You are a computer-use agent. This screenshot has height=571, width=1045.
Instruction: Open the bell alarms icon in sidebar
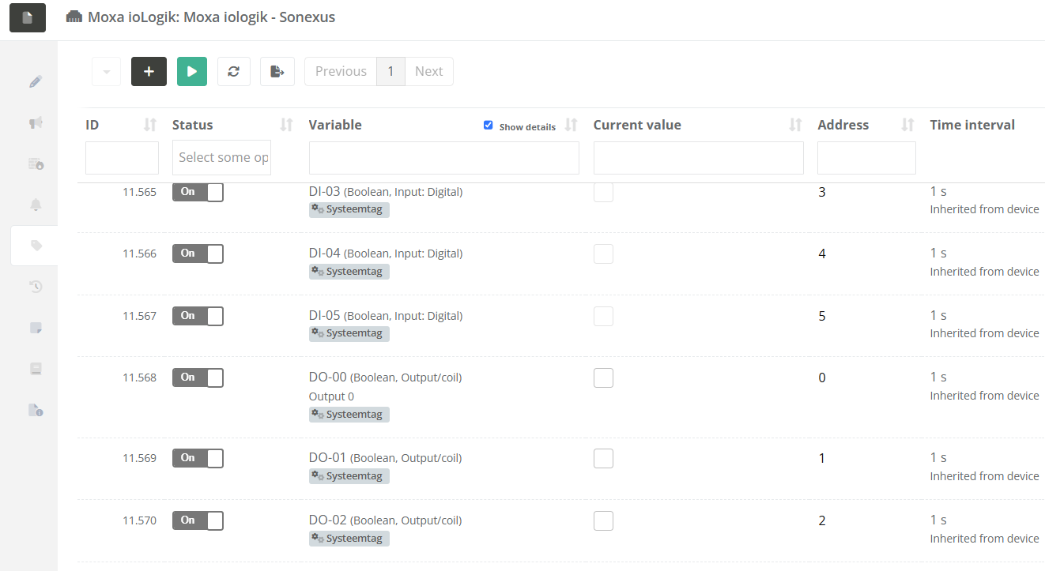pyautogui.click(x=36, y=205)
